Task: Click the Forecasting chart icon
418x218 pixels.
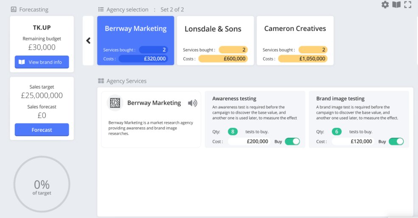Action: pyautogui.click(x=14, y=9)
